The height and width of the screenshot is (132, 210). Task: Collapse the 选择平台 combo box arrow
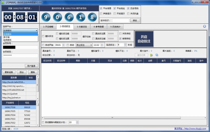36,31
